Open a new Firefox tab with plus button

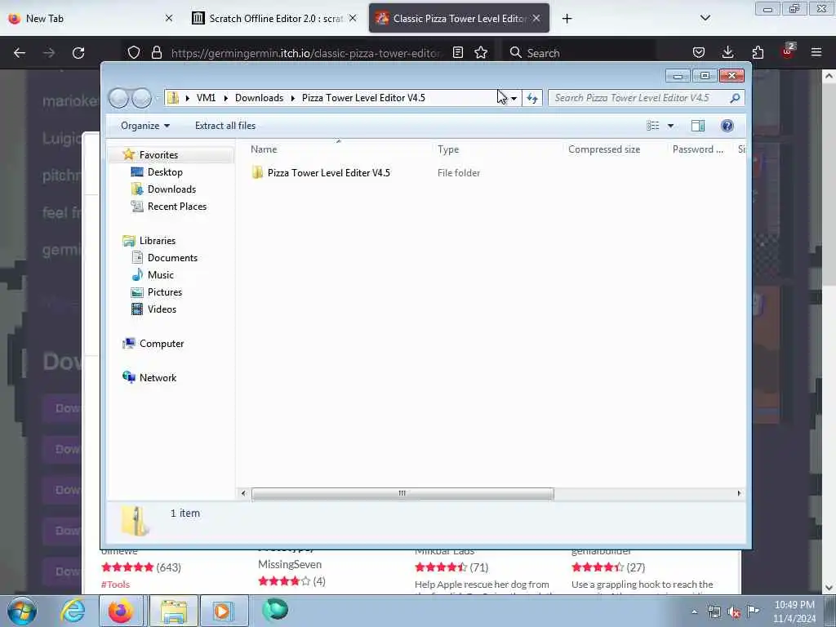[567, 19]
